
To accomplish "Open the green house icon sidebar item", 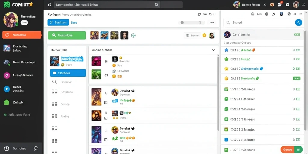I will click(7, 102).
